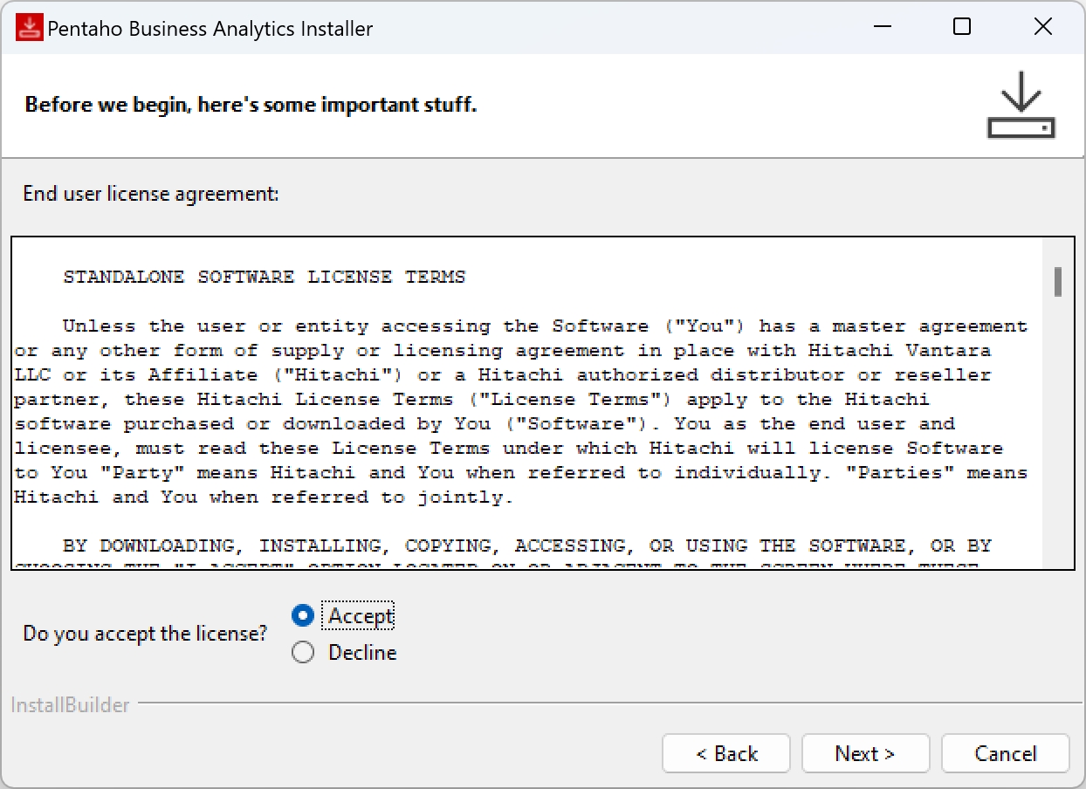
Task: Click the license text scrollbar thumb
Action: (x=1057, y=282)
